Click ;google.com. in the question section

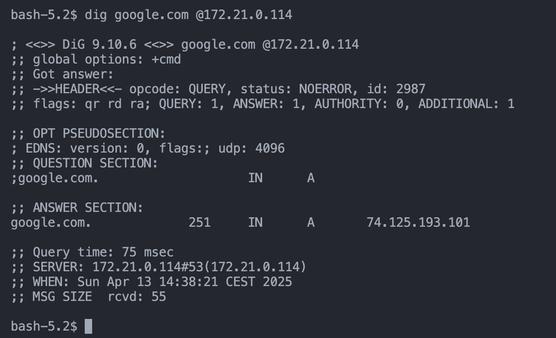coord(55,178)
